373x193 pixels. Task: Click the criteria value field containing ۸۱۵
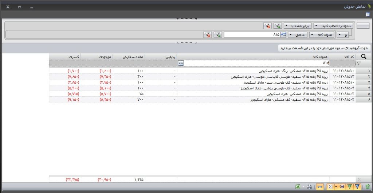[252, 35]
